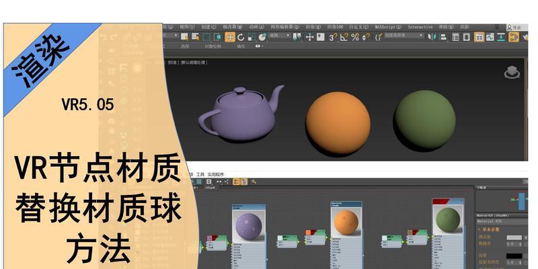Toggle the Scene Explorer icon
Viewport: 538px width, 269px height.
point(455,37)
